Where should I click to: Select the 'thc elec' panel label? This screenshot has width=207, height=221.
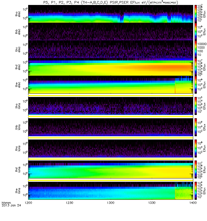click(x=18, y=49)
